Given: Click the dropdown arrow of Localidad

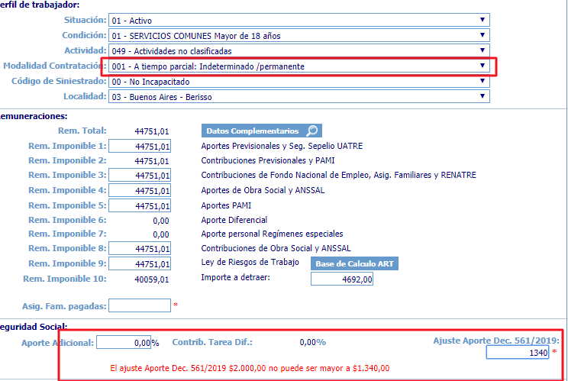Looking at the screenshot, I should 482,96.
